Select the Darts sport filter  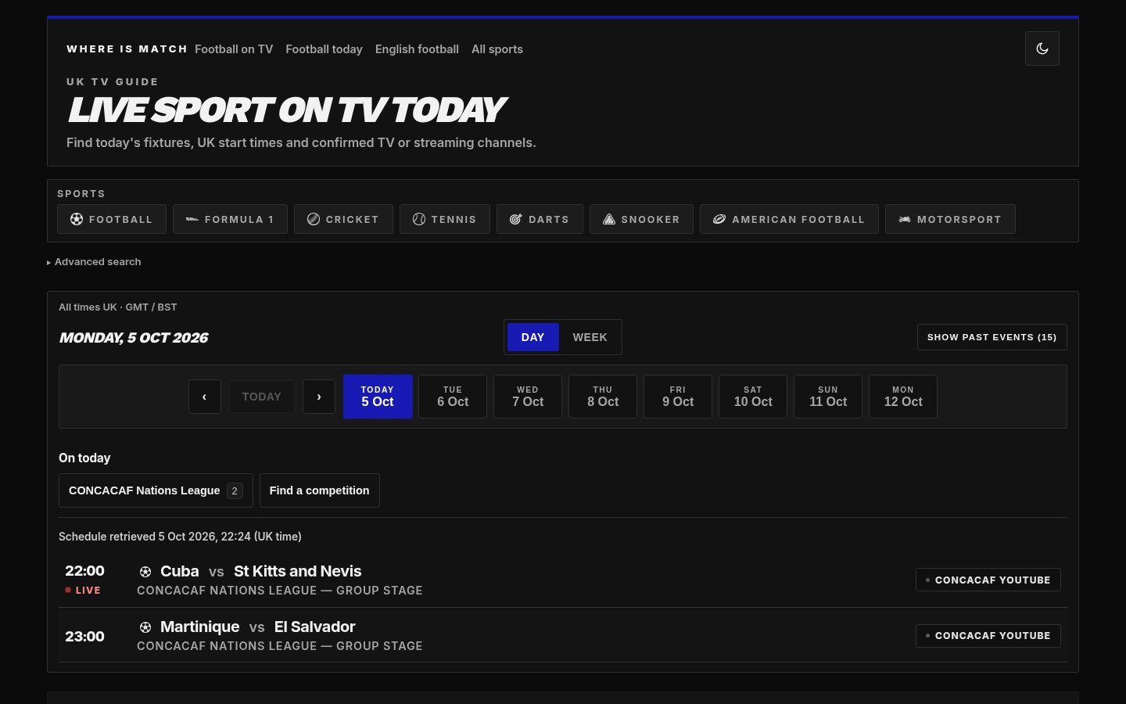(540, 219)
